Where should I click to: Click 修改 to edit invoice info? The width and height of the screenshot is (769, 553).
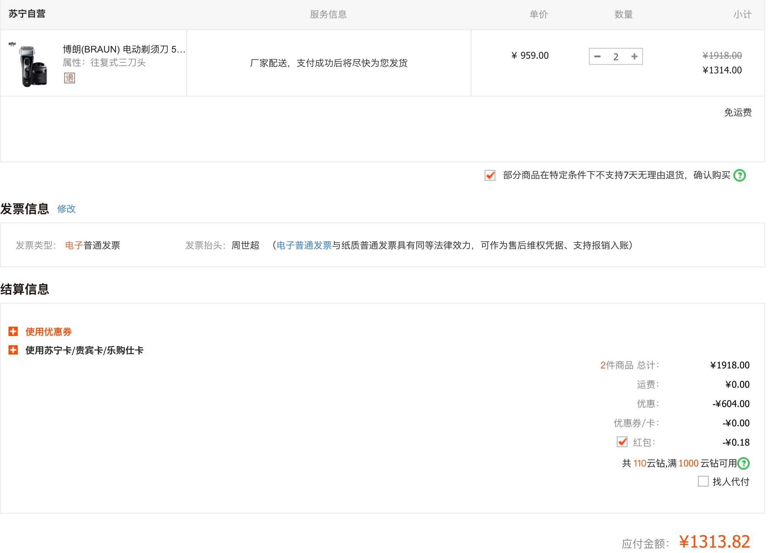(x=66, y=209)
